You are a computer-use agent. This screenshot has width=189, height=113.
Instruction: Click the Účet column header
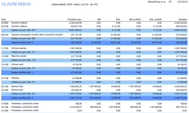[x=3, y=19]
